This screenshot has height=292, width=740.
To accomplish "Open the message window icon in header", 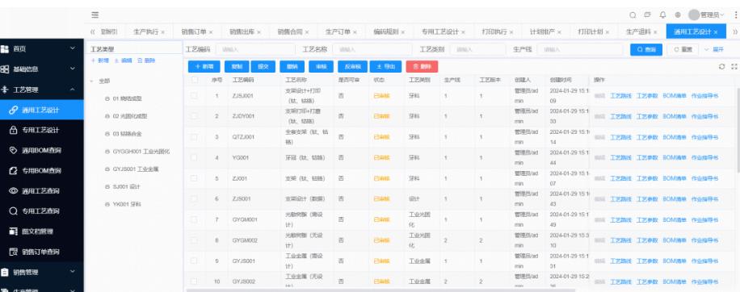I will 648,15.
